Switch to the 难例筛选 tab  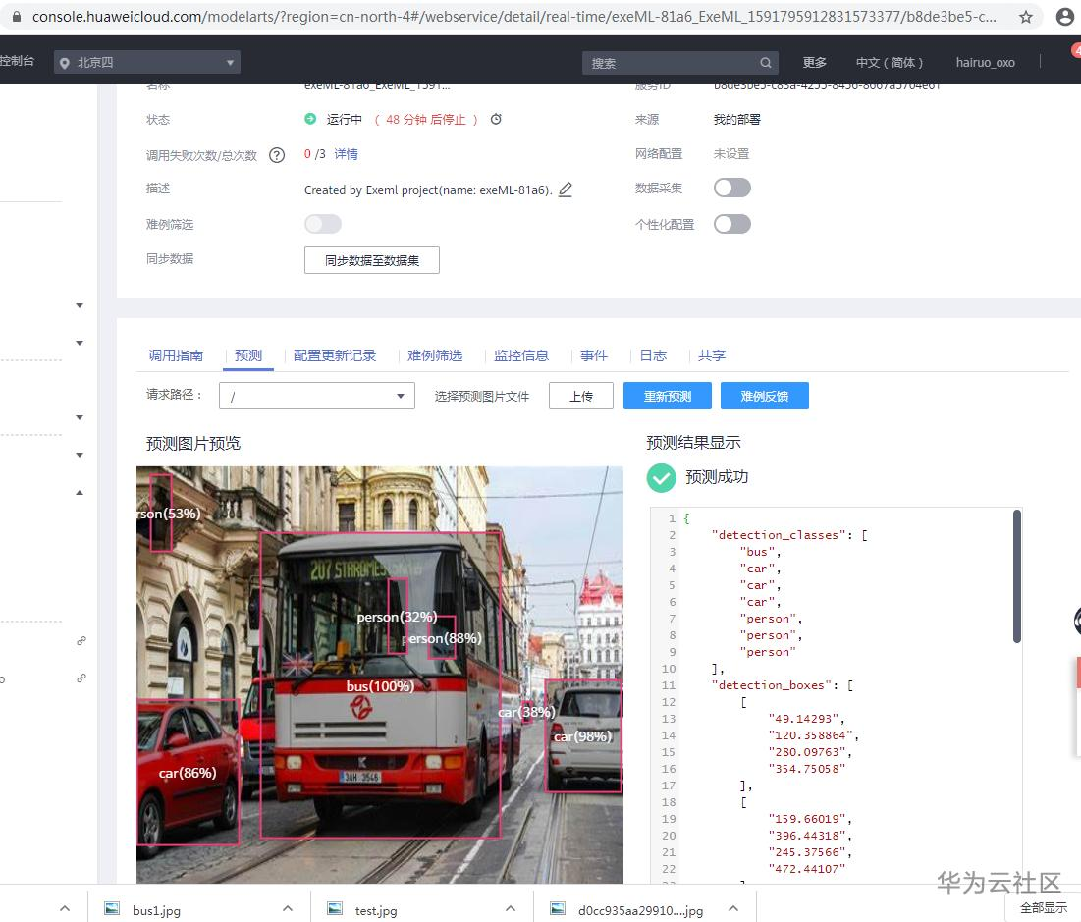[435, 355]
